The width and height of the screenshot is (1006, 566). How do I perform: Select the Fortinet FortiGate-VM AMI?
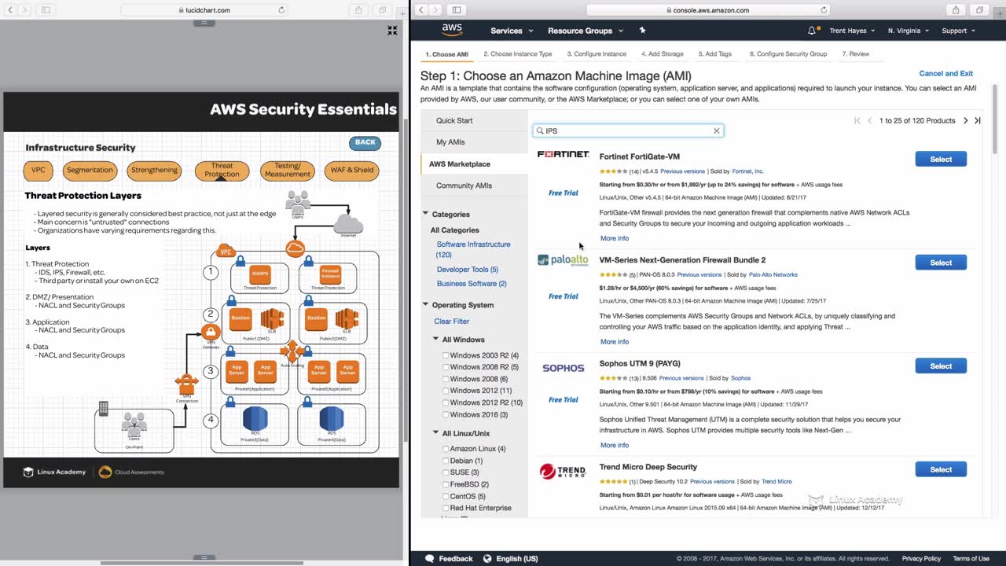pos(941,159)
